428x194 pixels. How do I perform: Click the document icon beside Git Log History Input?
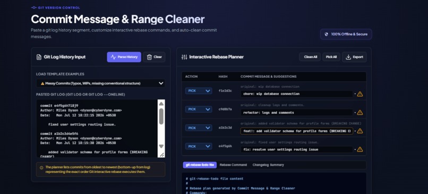point(39,57)
